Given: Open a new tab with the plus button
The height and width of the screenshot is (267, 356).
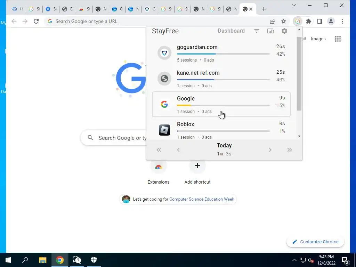Looking at the screenshot, I should (264, 9).
